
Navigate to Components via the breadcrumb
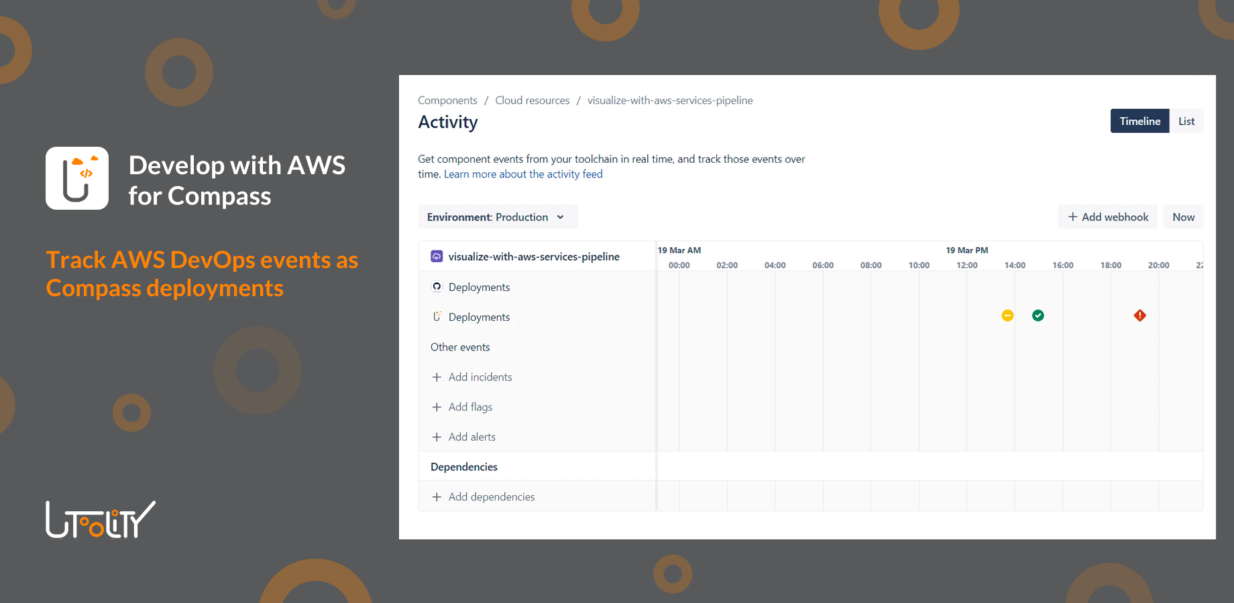447,100
